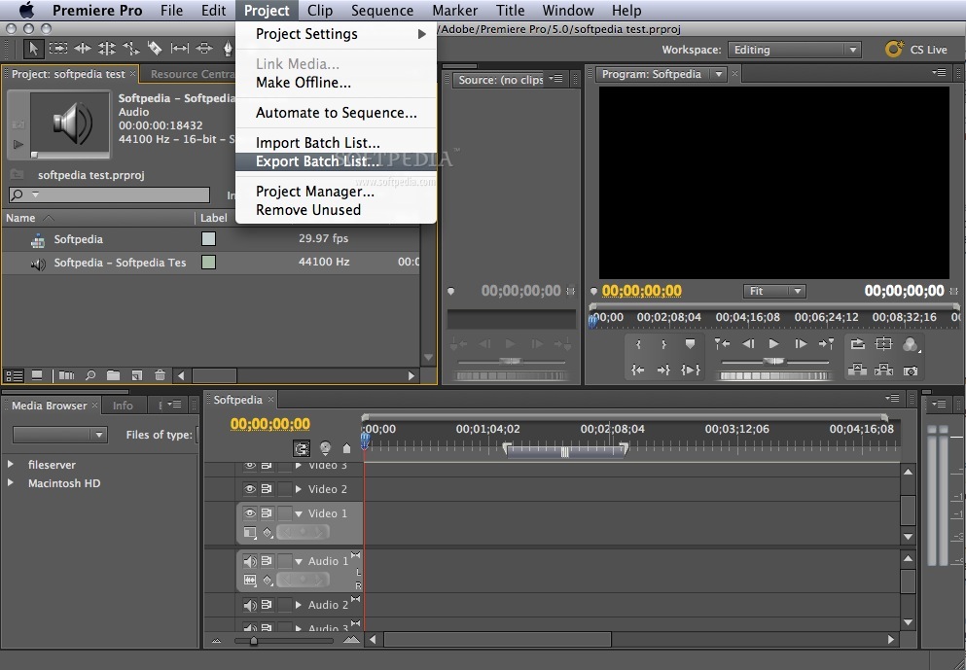Open CS Live services
Screen dimensions: 966x670
tap(916, 50)
